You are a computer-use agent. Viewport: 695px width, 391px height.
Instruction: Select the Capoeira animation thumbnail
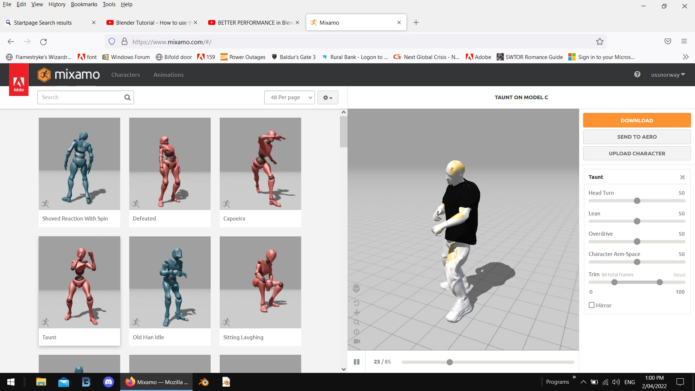click(260, 164)
